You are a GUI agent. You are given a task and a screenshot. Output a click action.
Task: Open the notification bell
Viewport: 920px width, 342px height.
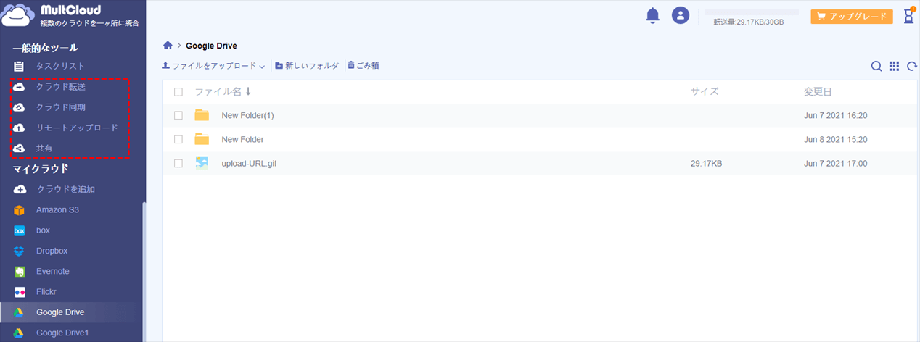652,15
